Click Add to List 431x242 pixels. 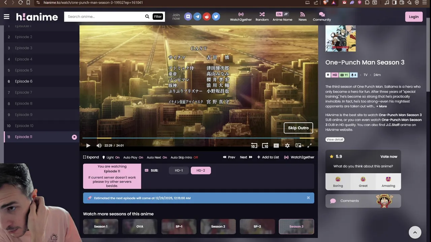pos(268,157)
